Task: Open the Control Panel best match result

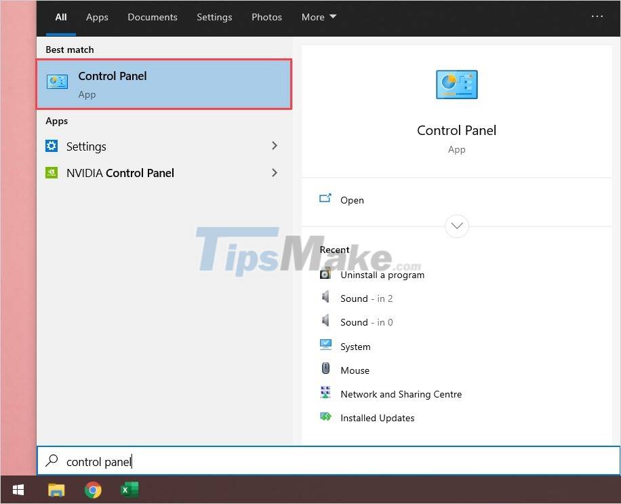Action: 164,84
